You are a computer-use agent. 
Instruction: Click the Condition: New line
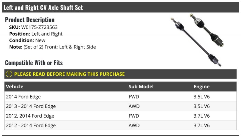(27, 40)
